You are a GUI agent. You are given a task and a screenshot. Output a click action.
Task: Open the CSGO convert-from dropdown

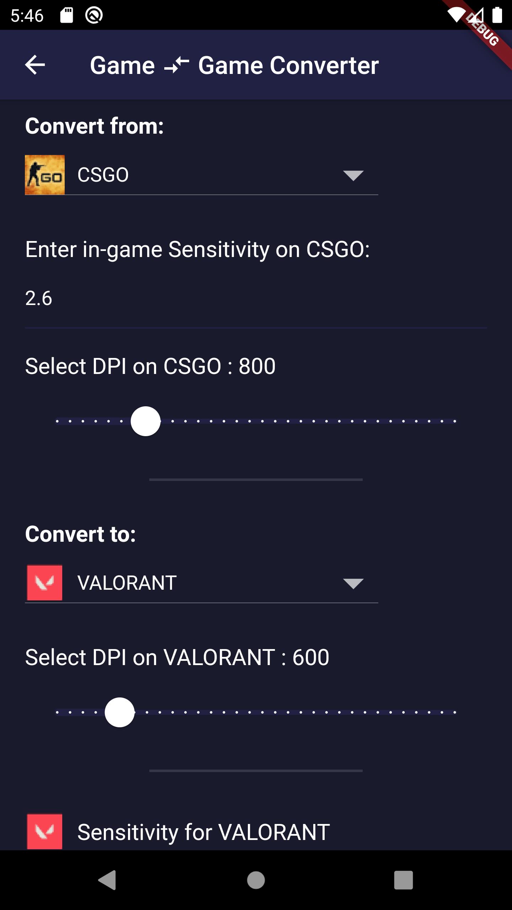pyautogui.click(x=201, y=175)
